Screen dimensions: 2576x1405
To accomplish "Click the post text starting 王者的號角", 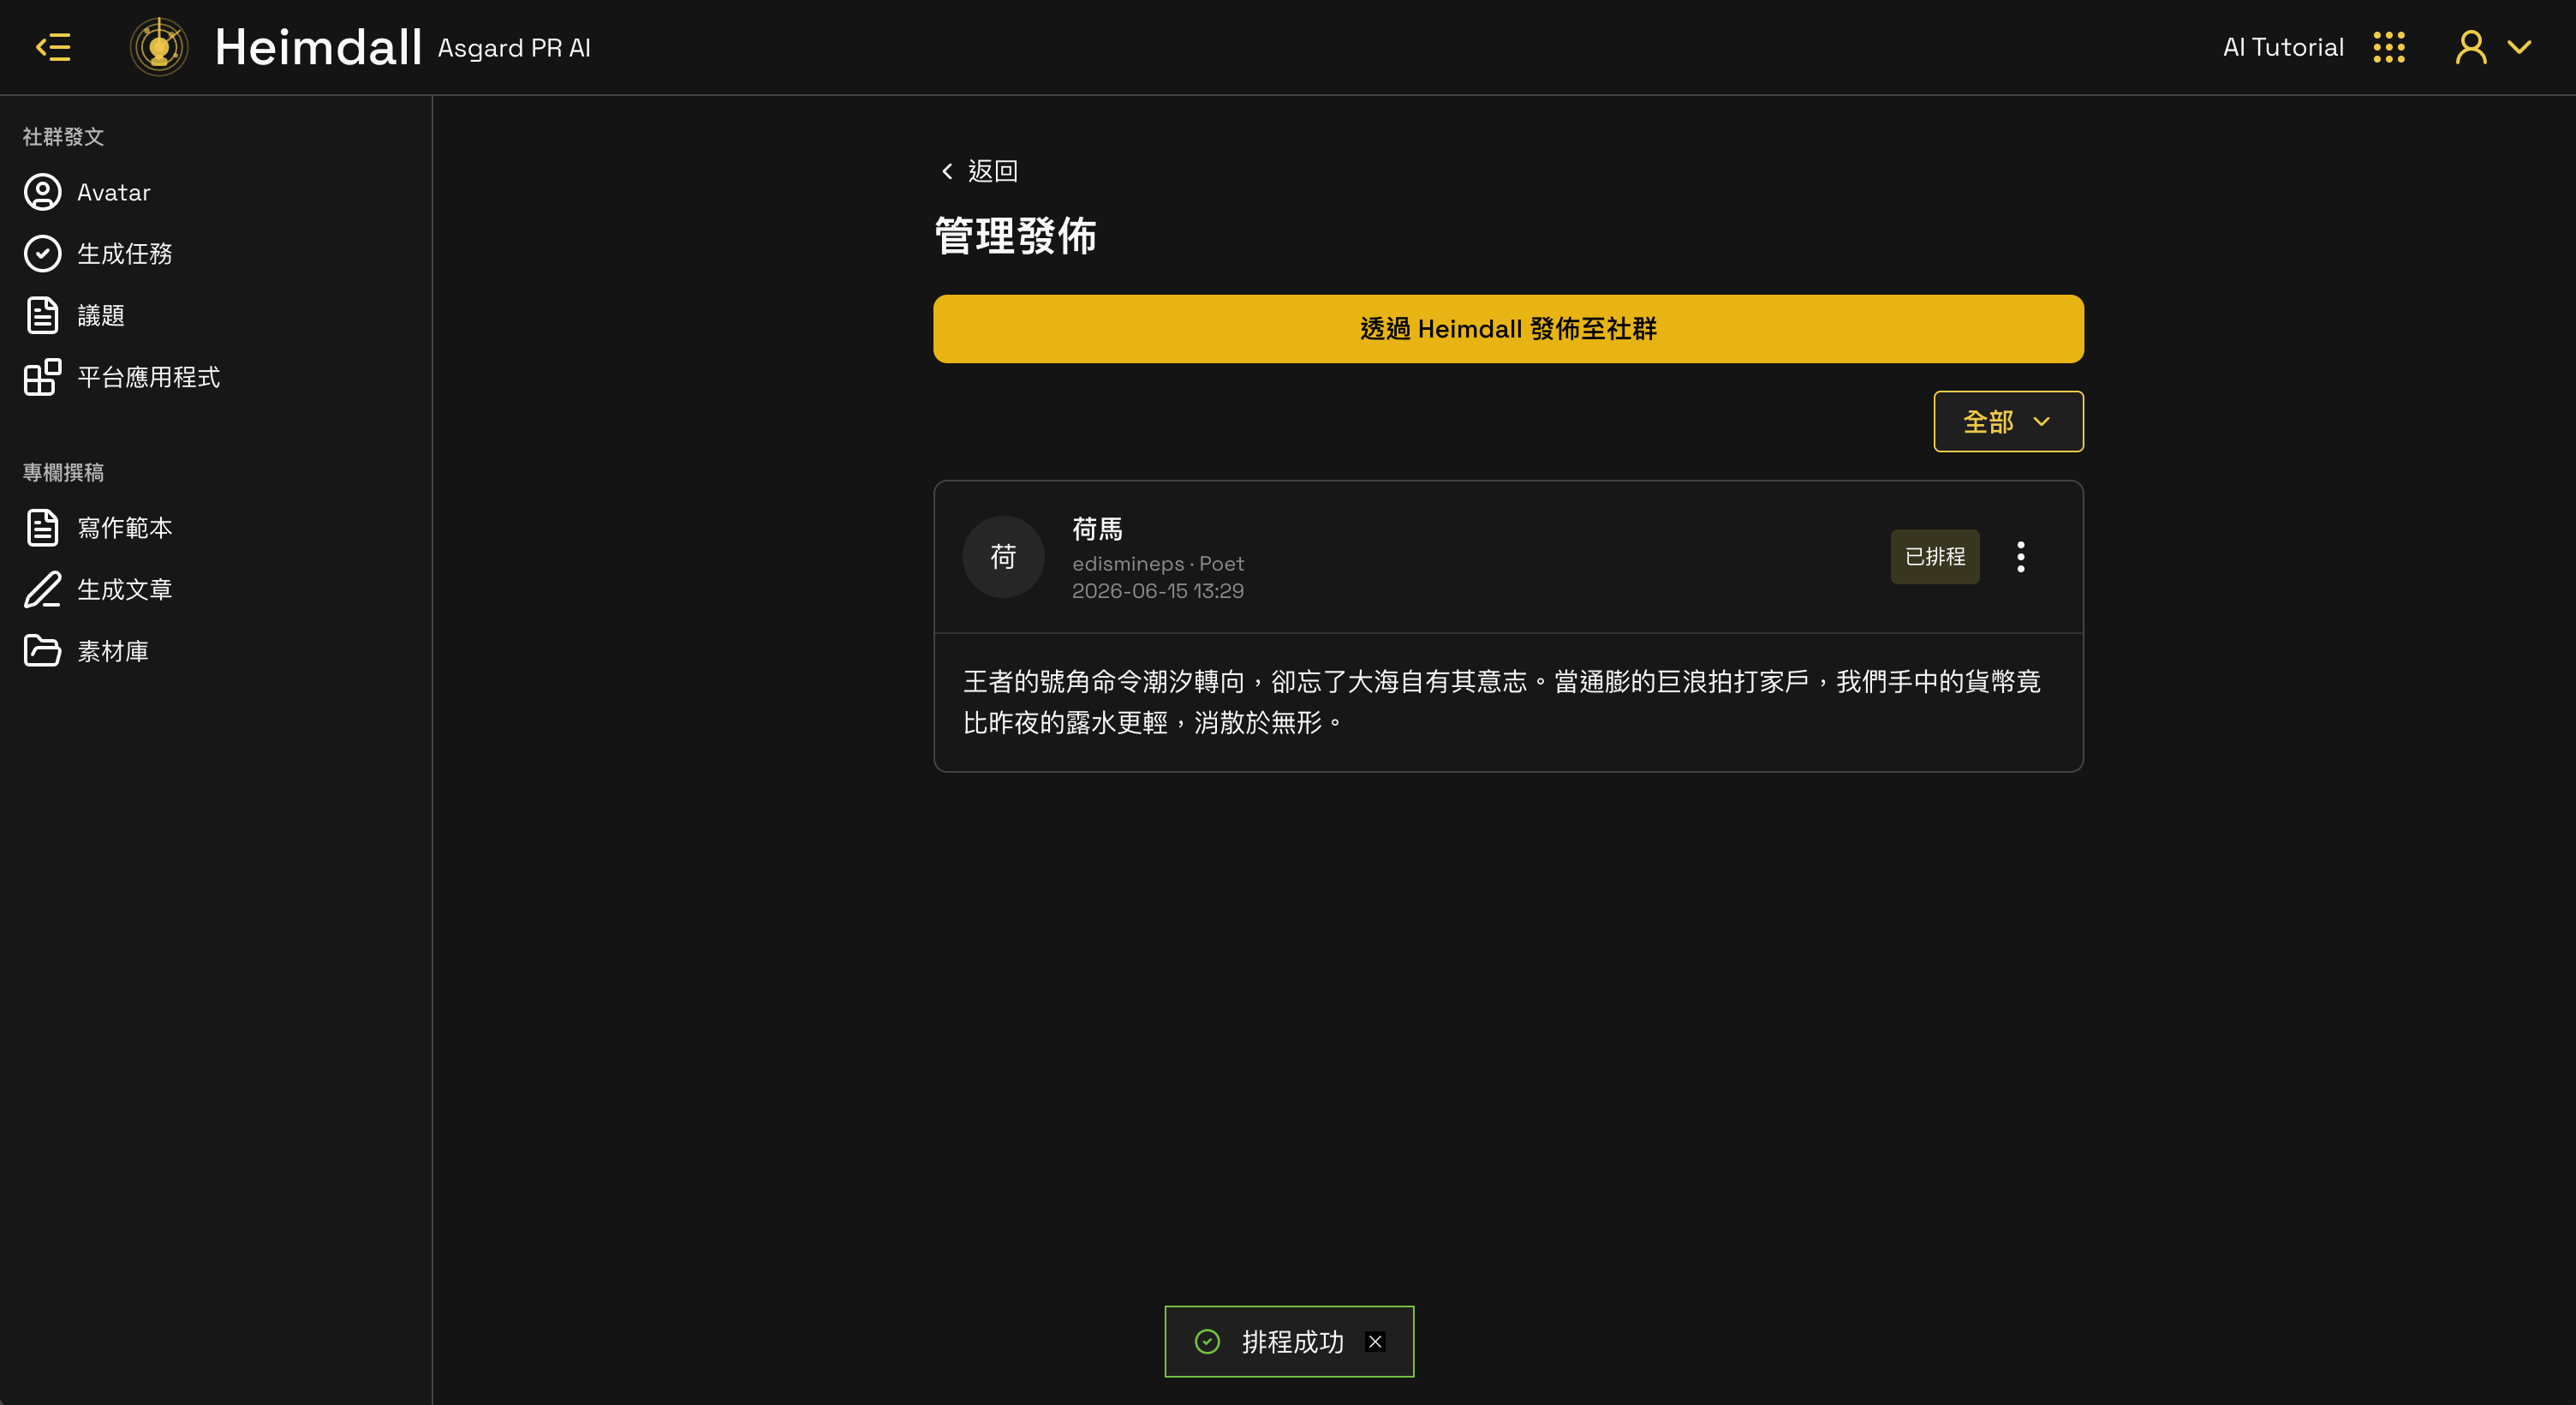I will tap(1502, 702).
